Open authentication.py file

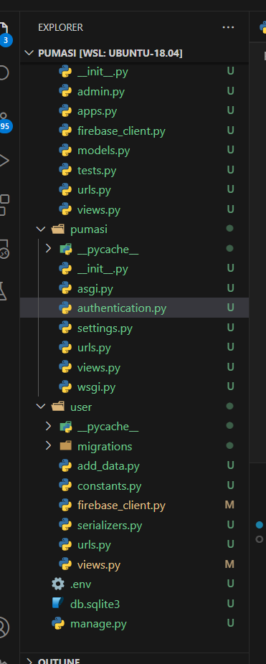[134, 308]
